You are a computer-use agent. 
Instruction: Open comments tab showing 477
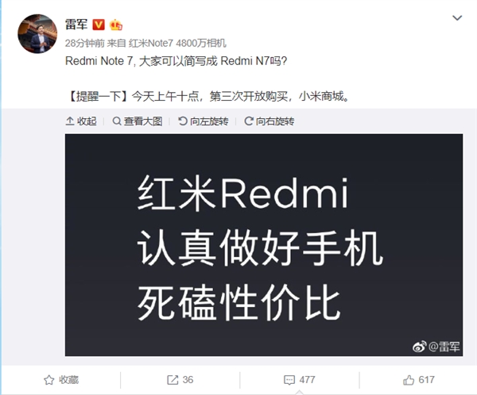point(300,380)
